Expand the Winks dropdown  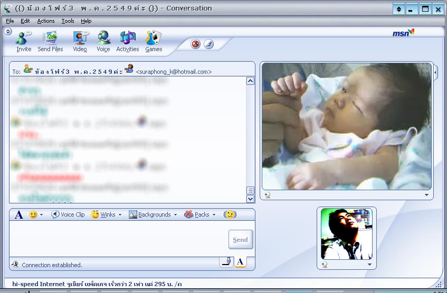(106, 214)
